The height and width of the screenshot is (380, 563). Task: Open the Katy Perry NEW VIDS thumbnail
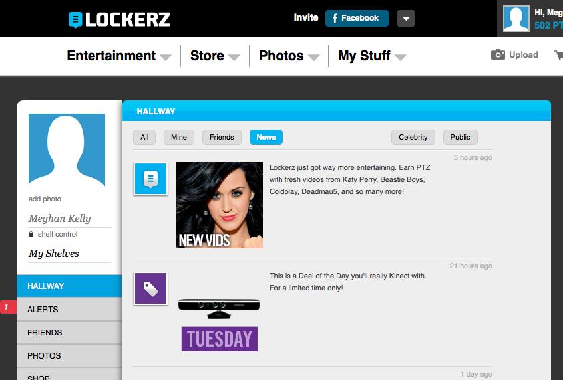(220, 205)
